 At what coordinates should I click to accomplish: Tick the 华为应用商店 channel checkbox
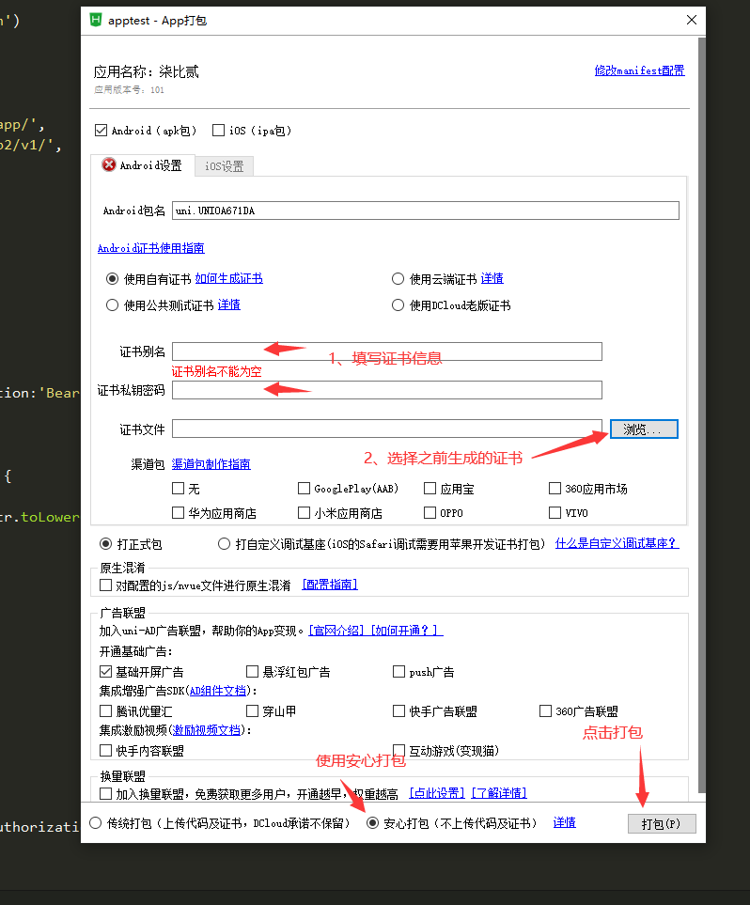coord(179,513)
